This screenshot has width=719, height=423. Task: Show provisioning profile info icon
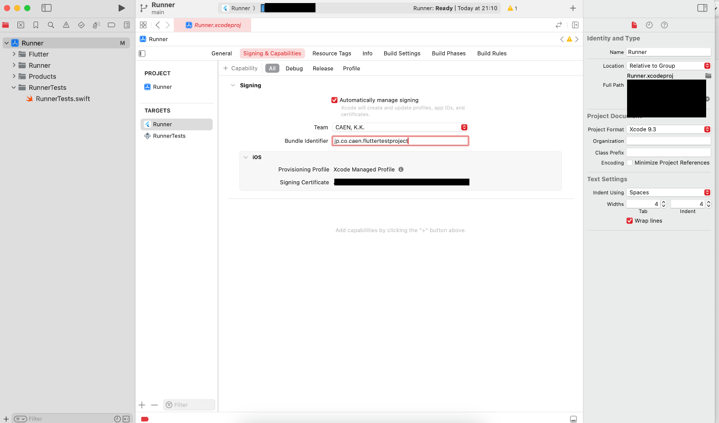(401, 169)
